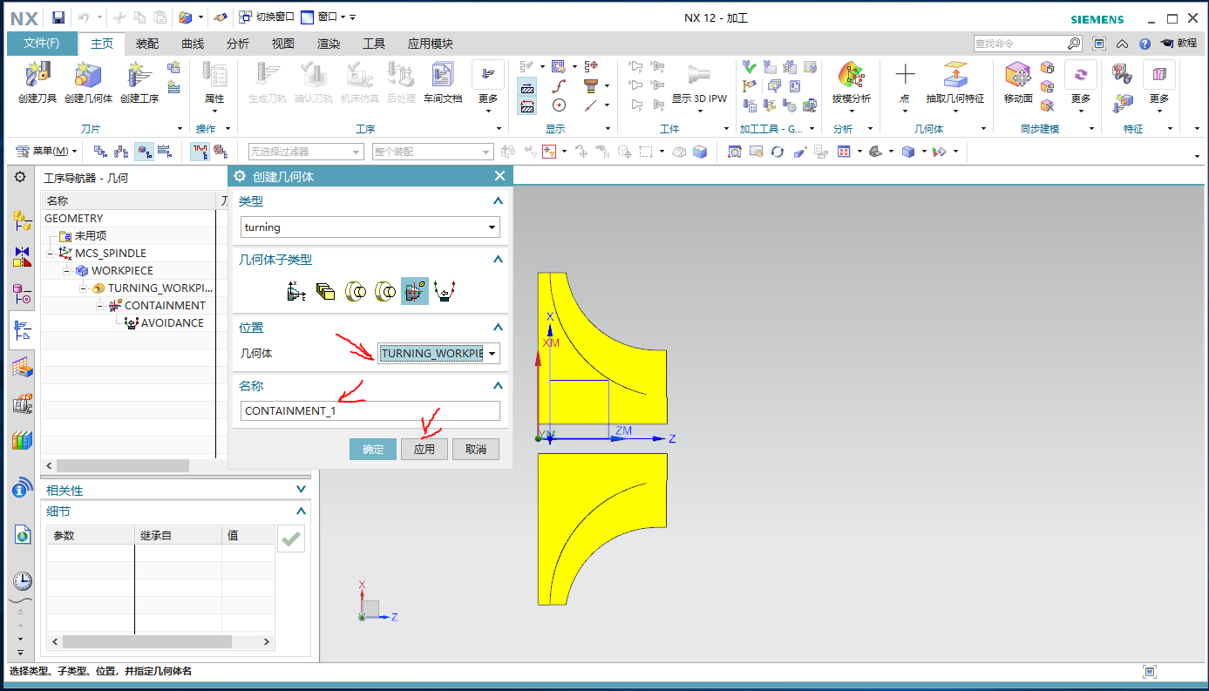The image size is (1209, 691).
Task: Save the file with the floppy disk icon
Action: (x=58, y=17)
